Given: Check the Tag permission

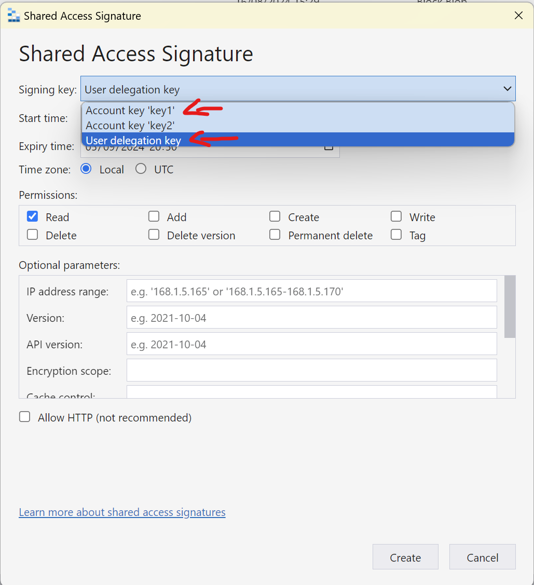Looking at the screenshot, I should tap(396, 235).
